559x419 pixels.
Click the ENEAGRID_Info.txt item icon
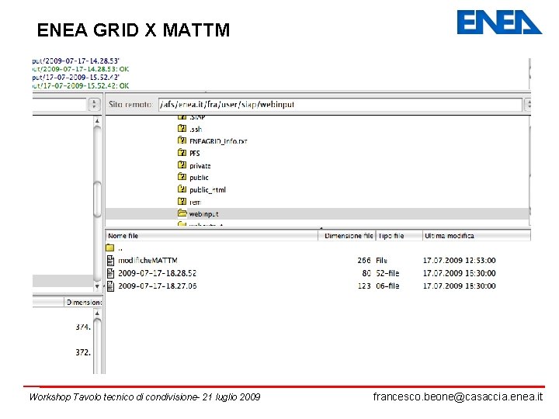pyautogui.click(x=182, y=140)
